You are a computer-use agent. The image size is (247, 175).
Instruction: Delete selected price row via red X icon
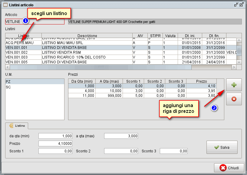(x=233, y=99)
